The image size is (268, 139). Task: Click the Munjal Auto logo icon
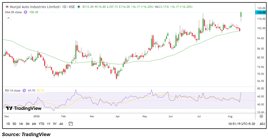(x=7, y=7)
